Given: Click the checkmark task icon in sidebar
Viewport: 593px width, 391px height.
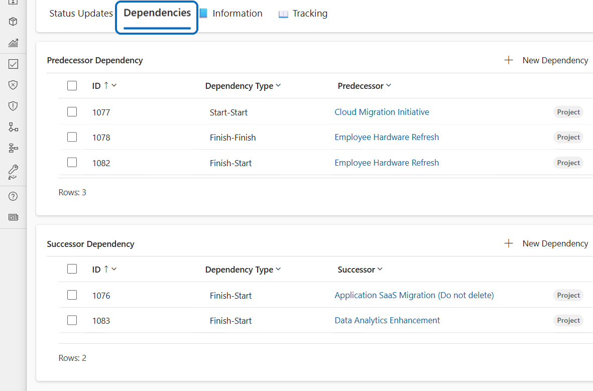Looking at the screenshot, I should coord(14,64).
